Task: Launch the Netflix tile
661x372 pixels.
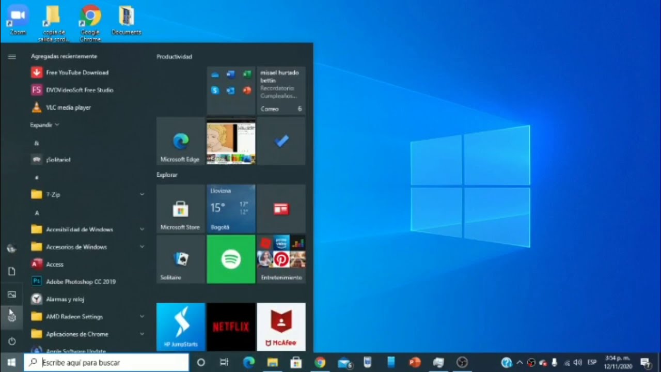Action: pos(231,327)
